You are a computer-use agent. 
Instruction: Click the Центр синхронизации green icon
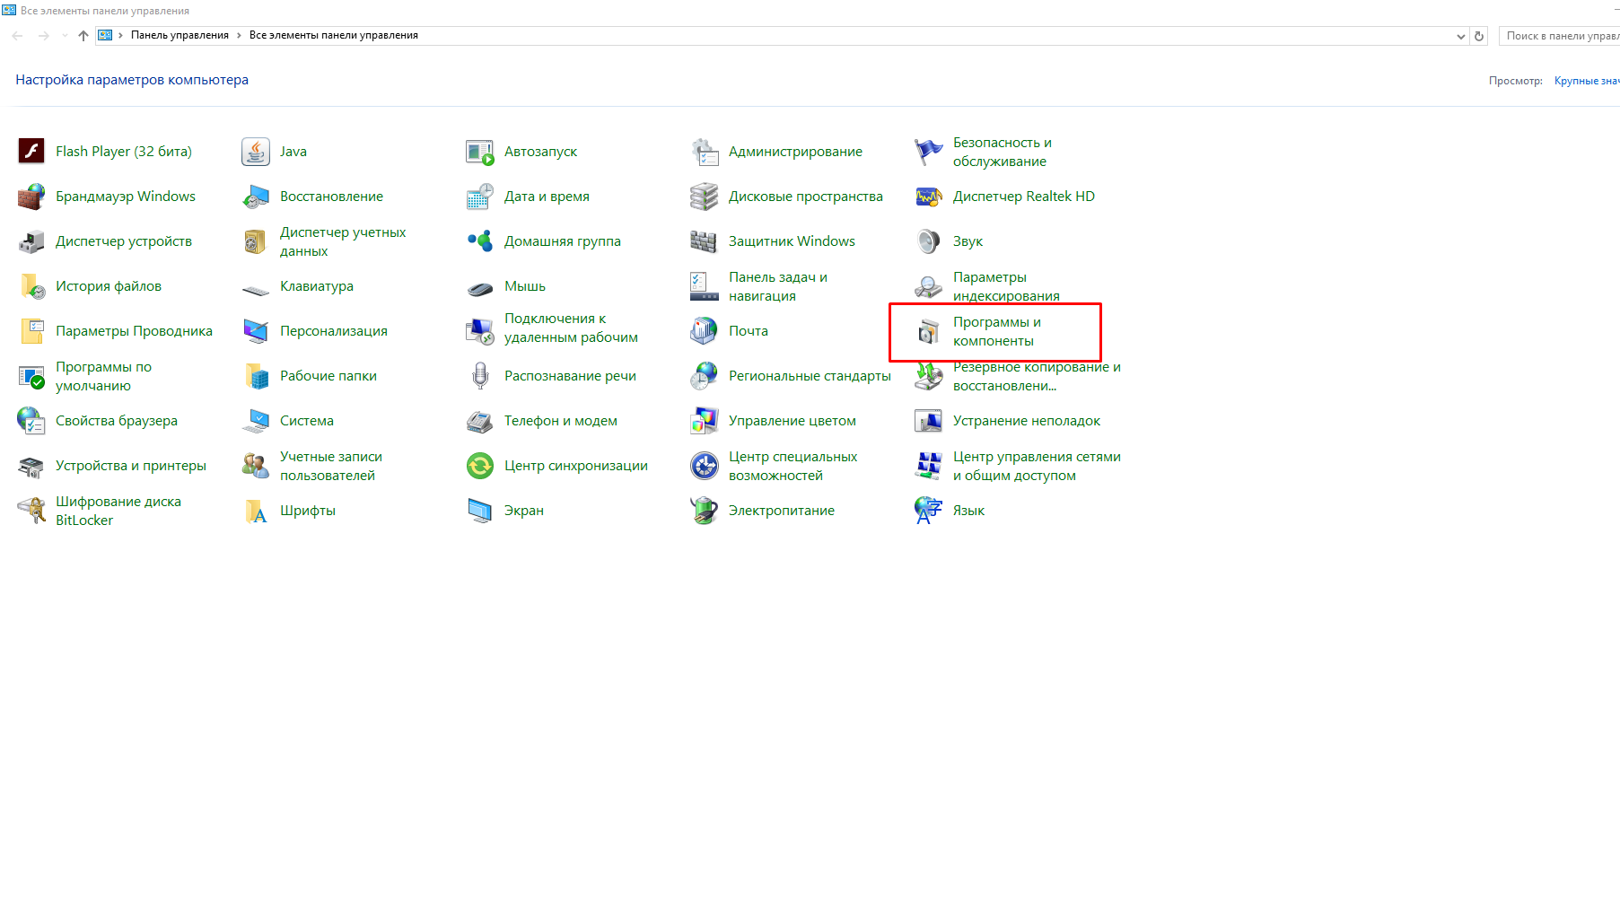480,466
